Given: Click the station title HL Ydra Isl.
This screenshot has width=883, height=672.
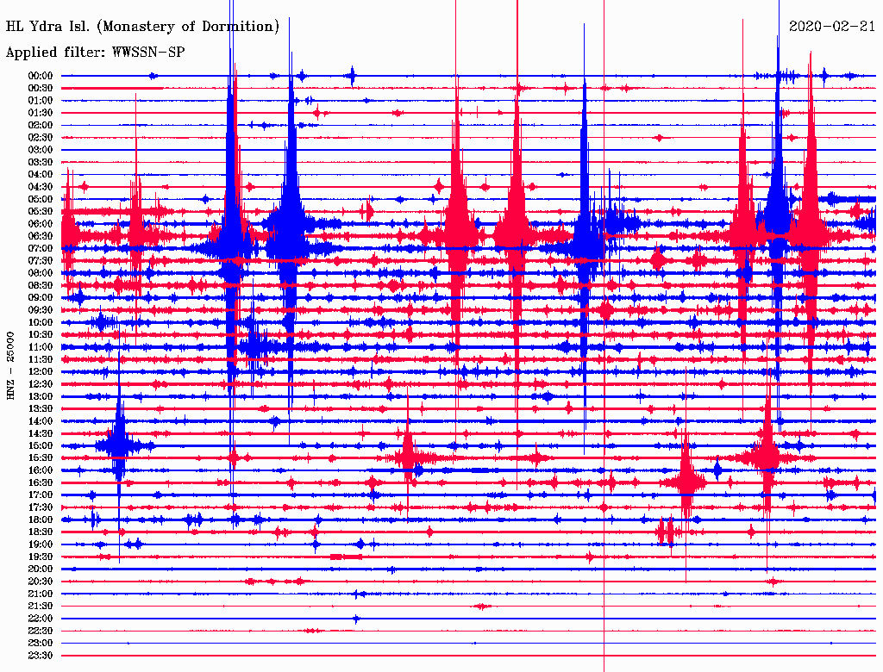Looking at the screenshot, I should coord(142,27).
